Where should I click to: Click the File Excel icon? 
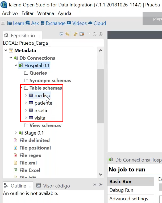[x=15, y=170]
